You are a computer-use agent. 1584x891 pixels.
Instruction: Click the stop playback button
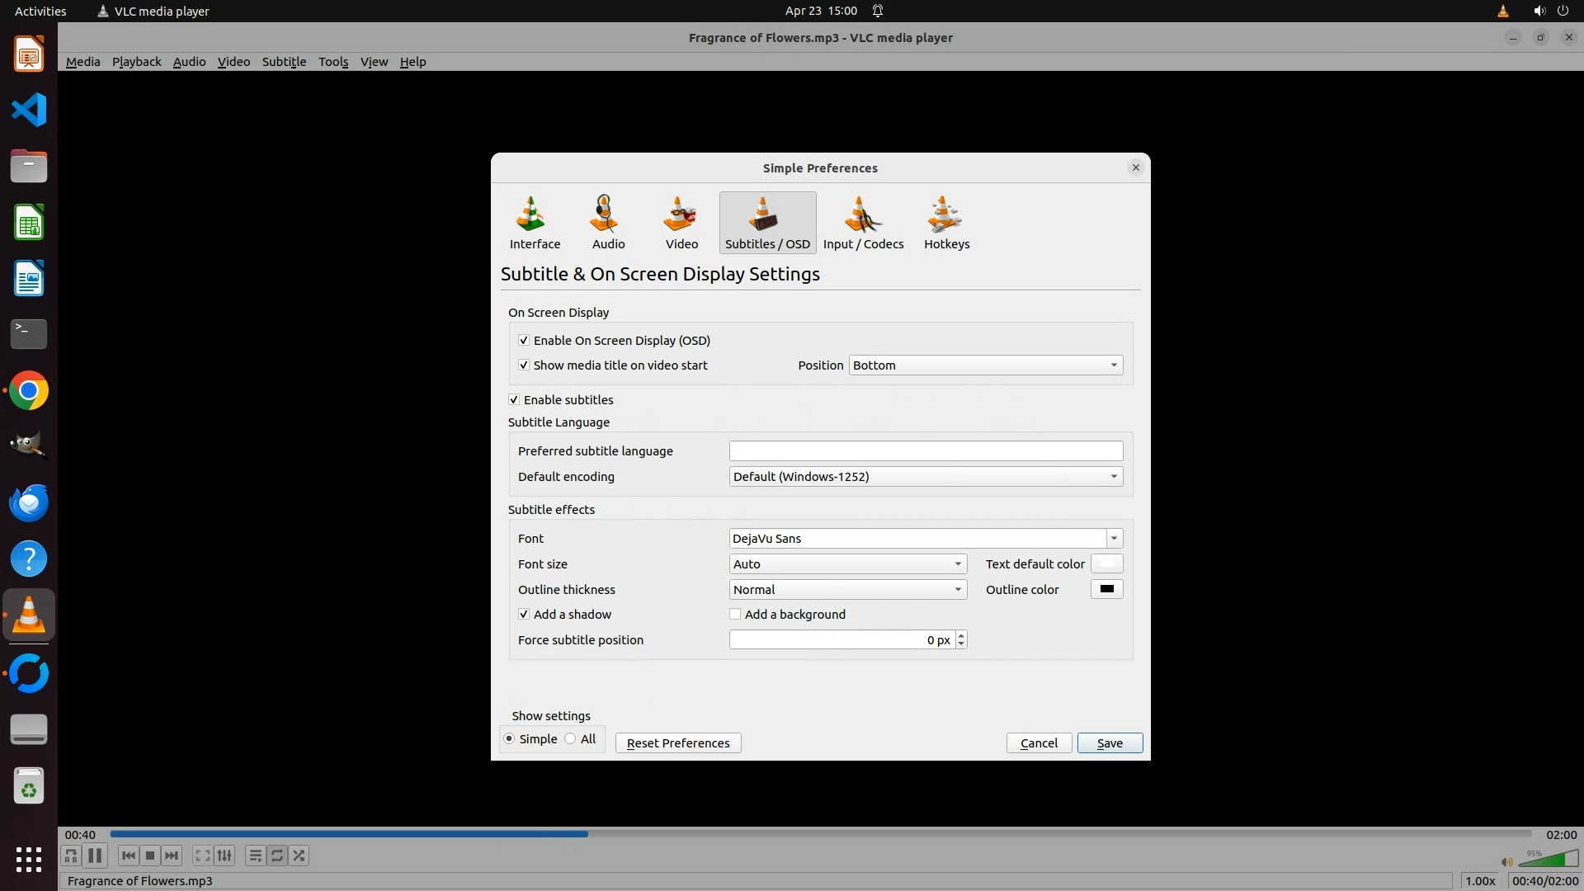click(150, 856)
